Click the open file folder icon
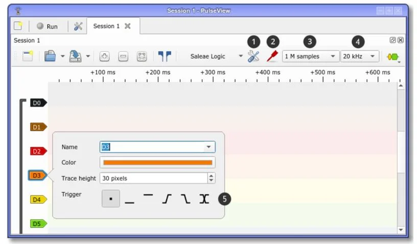417x244 pixels. (x=50, y=57)
